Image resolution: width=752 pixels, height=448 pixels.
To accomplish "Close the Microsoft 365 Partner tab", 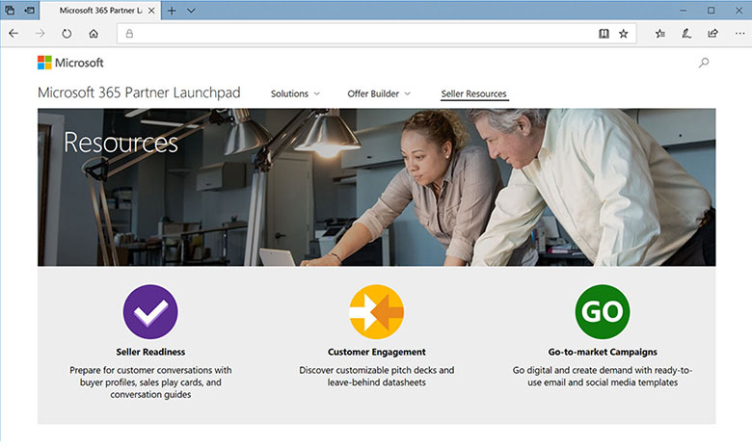I will tap(151, 11).
